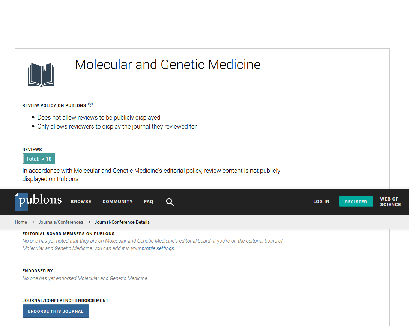Go to Home in the breadcrumb

[21, 222]
